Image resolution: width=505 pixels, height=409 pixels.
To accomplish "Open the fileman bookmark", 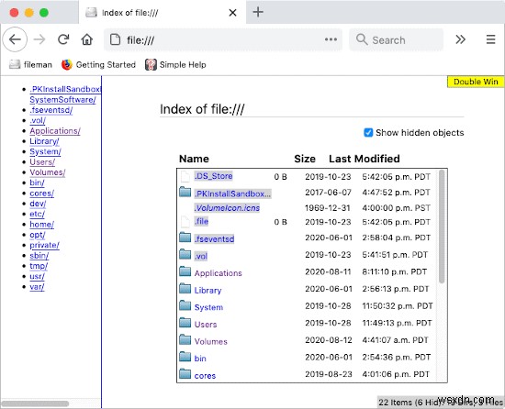I will (30, 64).
